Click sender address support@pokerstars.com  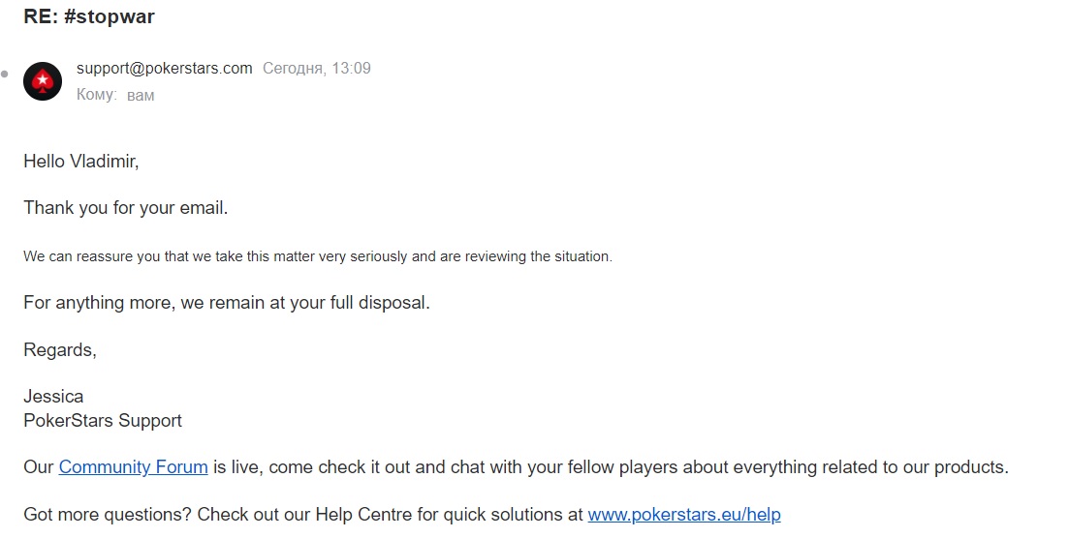click(x=165, y=68)
